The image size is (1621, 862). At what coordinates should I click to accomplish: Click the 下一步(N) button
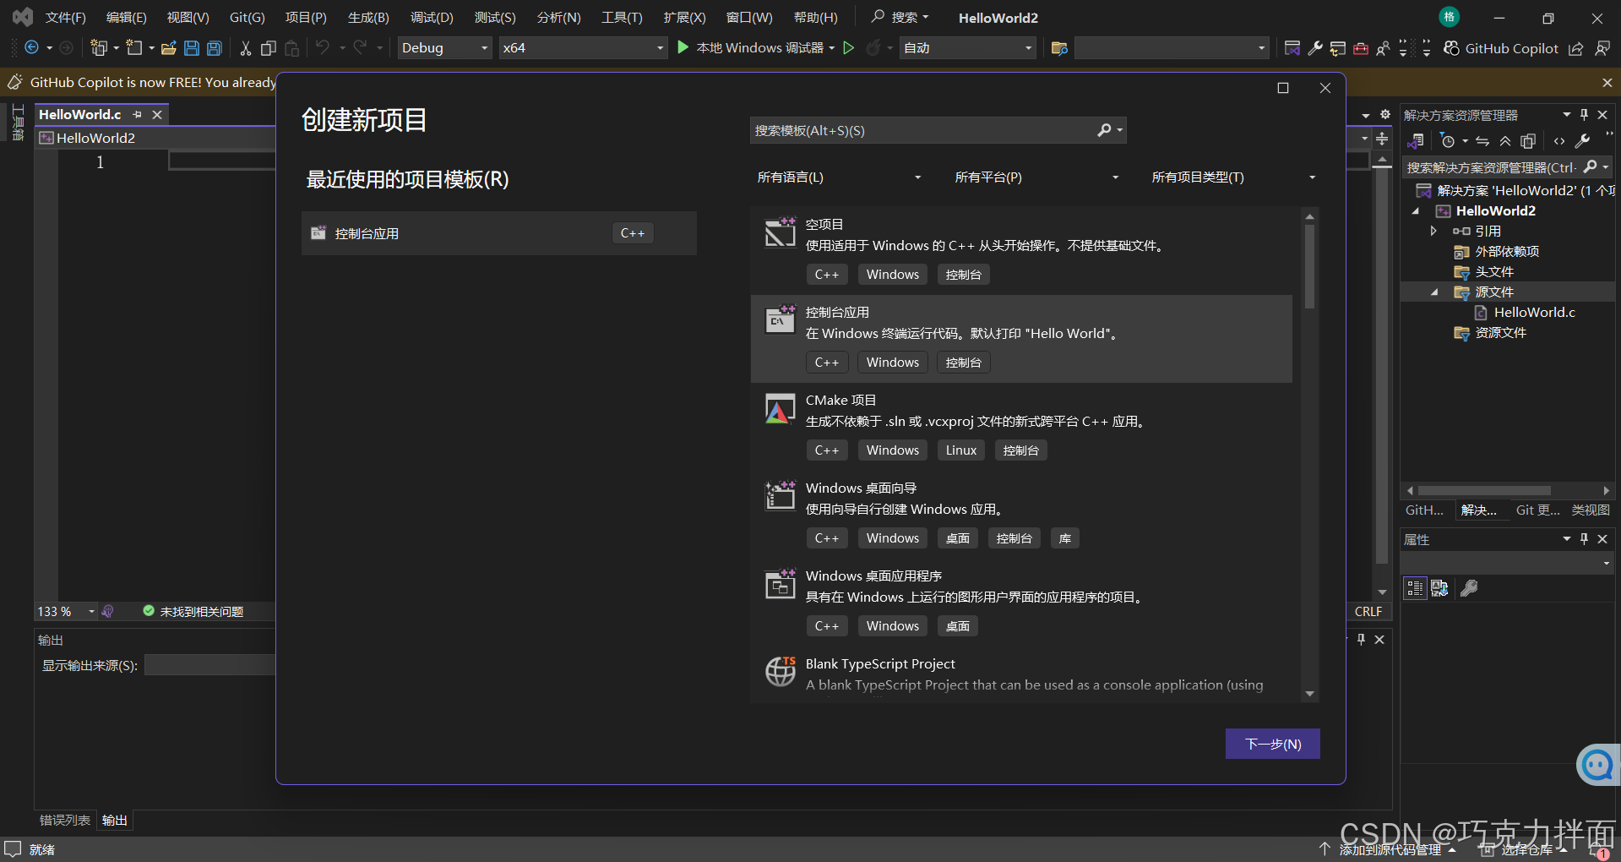tap(1272, 744)
